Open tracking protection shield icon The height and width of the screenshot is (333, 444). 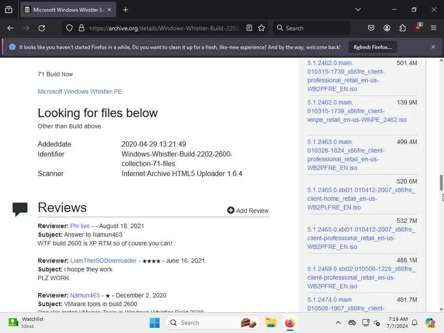(x=69, y=28)
